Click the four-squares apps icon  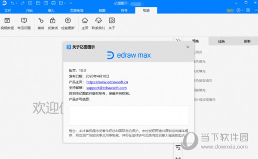tap(248, 10)
